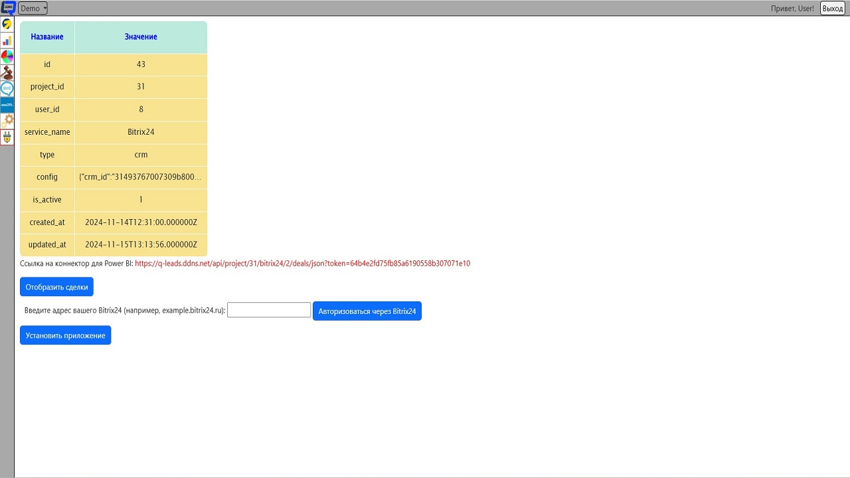Open the auction gavel sidebar icon
This screenshot has width=850, height=478.
(7, 72)
